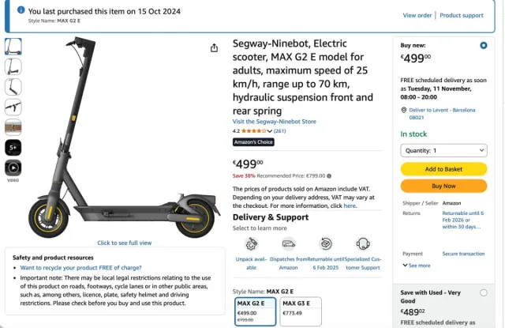Choose the MAX G3 E style option

click(301, 311)
